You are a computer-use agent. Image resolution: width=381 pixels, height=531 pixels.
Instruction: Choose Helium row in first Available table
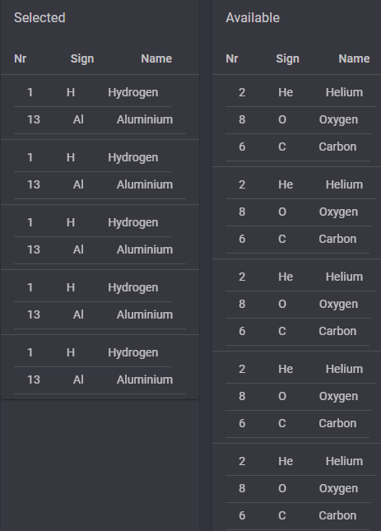(301, 92)
